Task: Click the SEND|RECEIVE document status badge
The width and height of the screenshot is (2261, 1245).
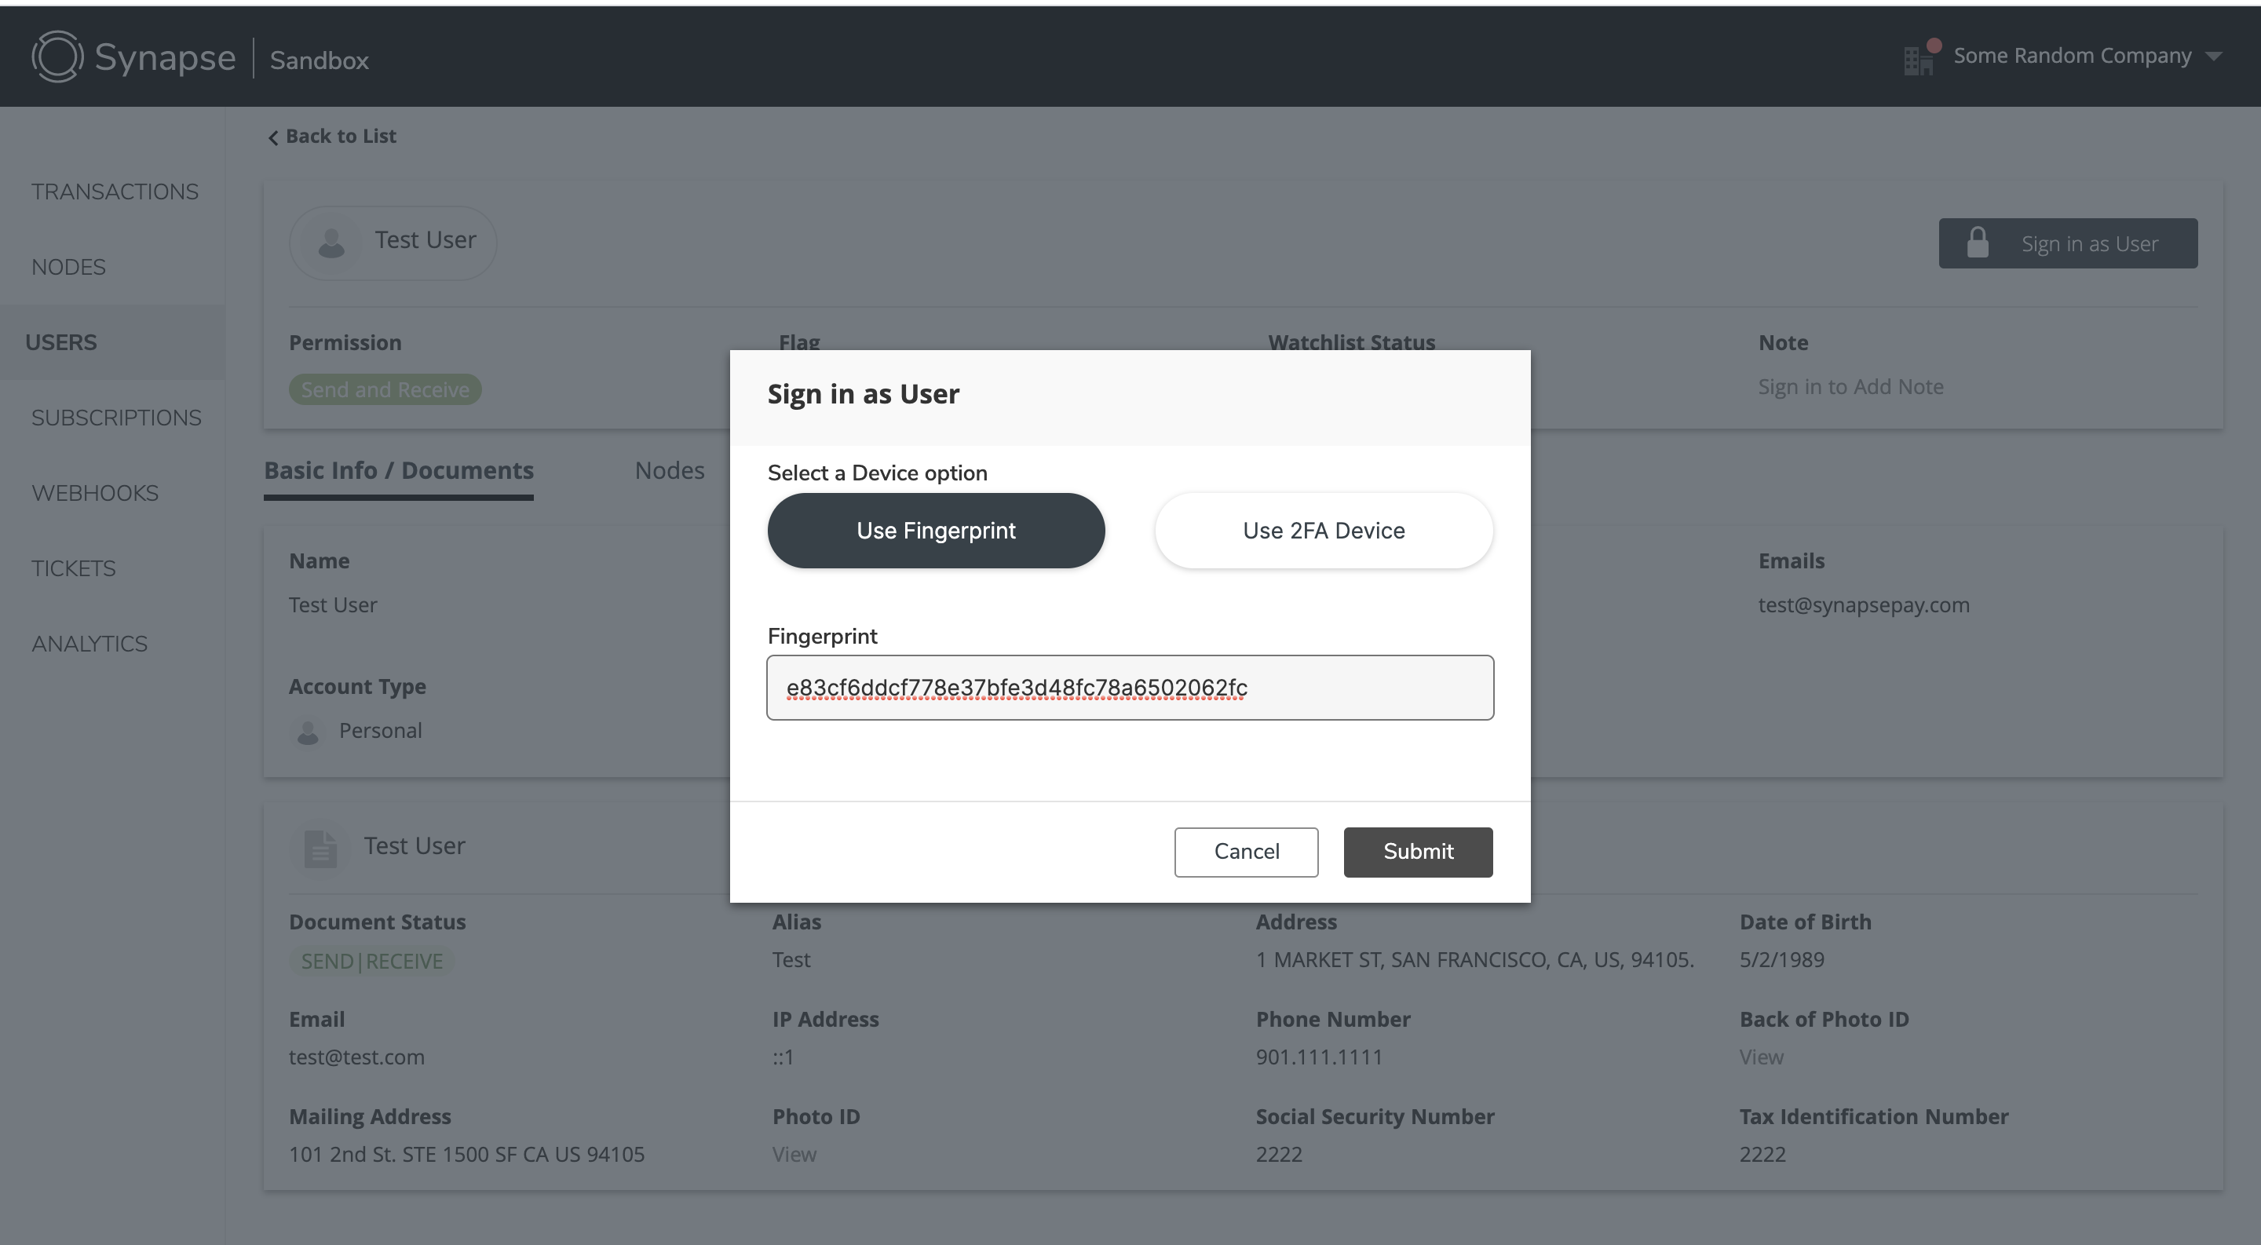Action: (372, 962)
